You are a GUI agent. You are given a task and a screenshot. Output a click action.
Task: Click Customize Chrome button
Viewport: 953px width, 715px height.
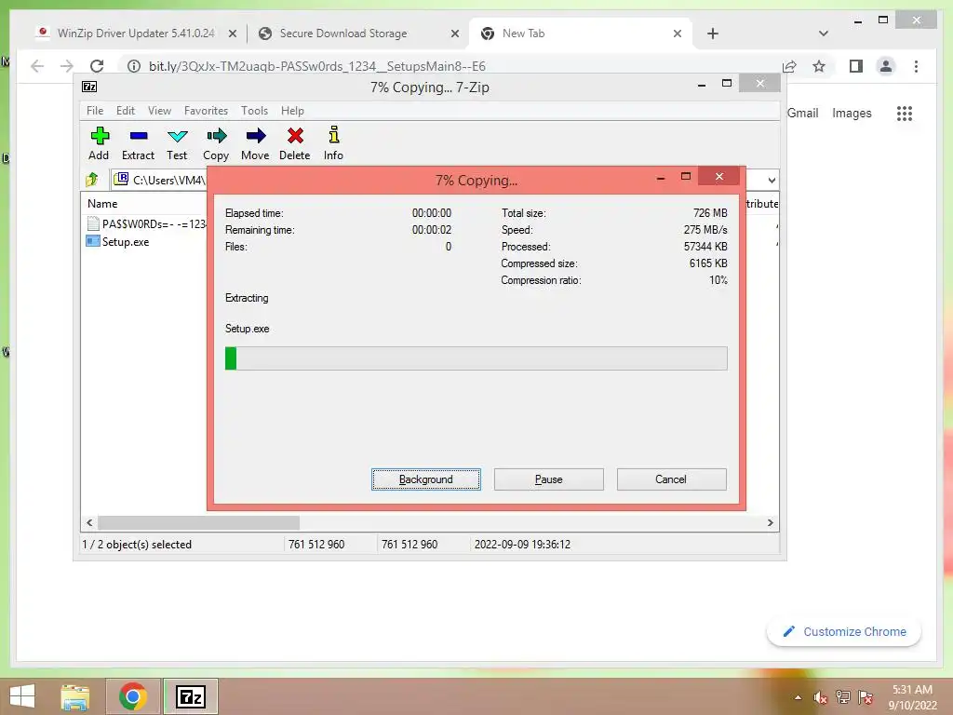pos(844,632)
